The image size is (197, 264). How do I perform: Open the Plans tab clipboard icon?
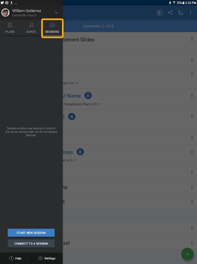tap(10, 25)
